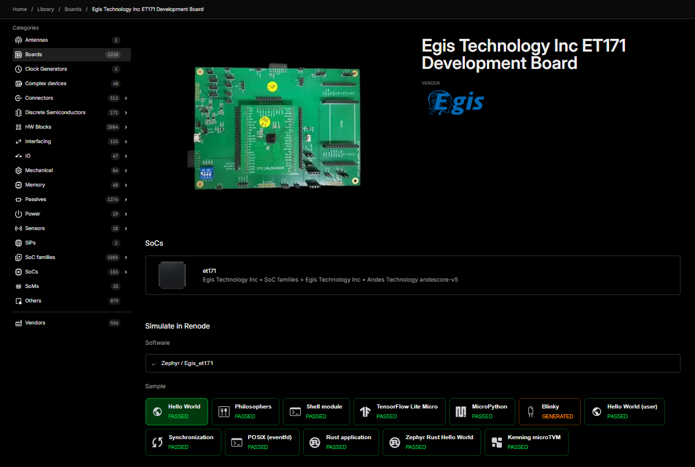Click the HW Blocks grid icon
The height and width of the screenshot is (467, 695).
point(18,127)
